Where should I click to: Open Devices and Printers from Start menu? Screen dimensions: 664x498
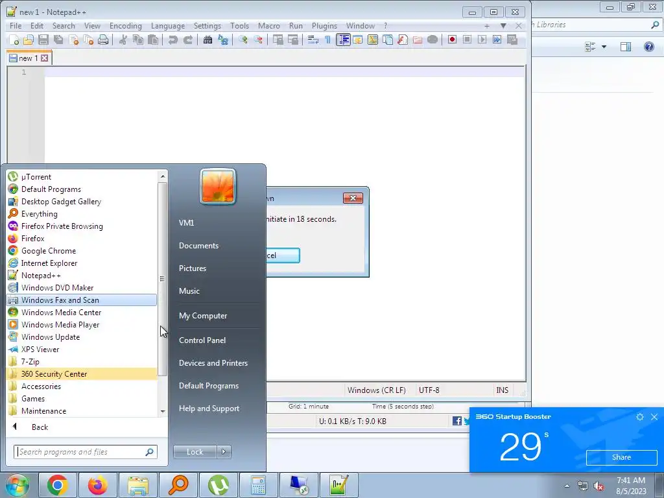tap(213, 363)
